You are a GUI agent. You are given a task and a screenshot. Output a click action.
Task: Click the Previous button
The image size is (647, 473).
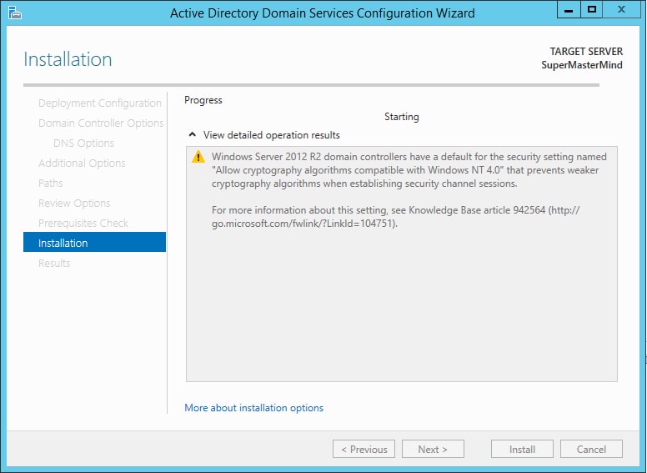pos(363,449)
